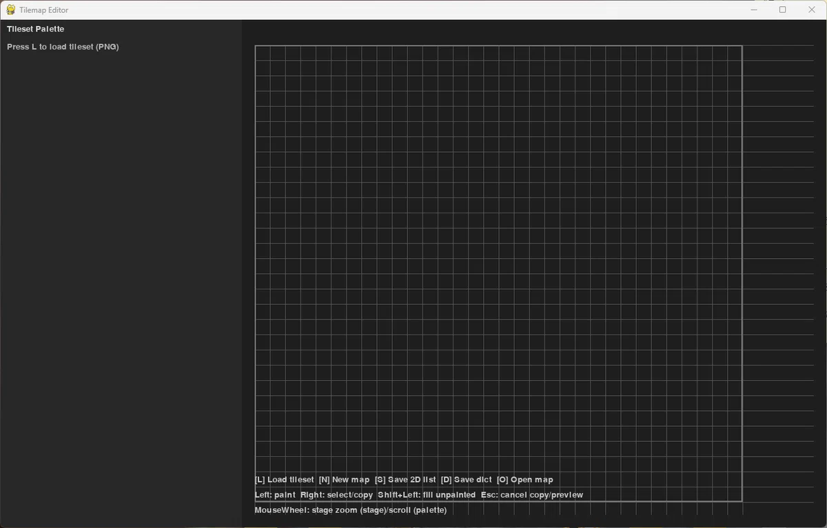Click the 'MouseWheel: stage zoom' help line
827x528 pixels.
click(351, 510)
